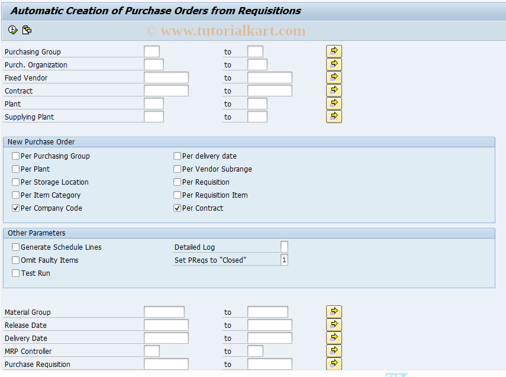Screen dimensions: 506x377
Task: Enable the Test Run checkbox
Action: pyautogui.click(x=15, y=273)
